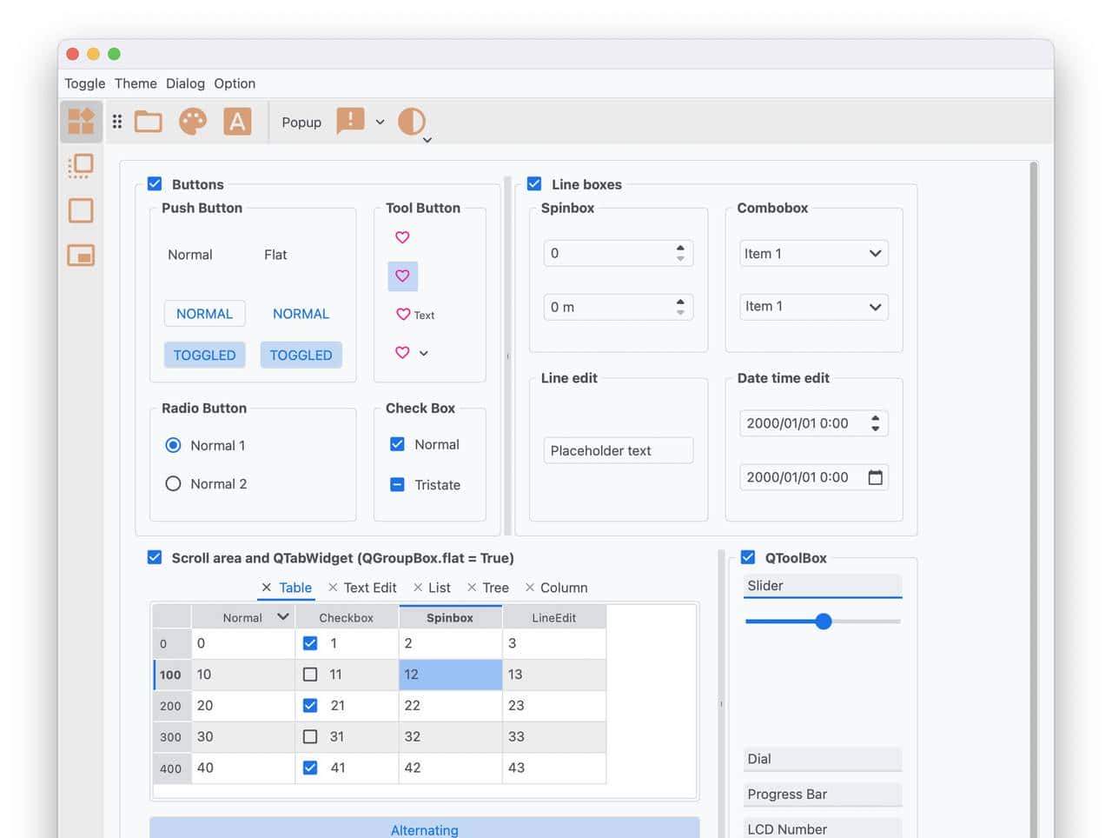This screenshot has width=1112, height=838.
Task: Click the exclamation announcement icon
Action: click(x=350, y=121)
